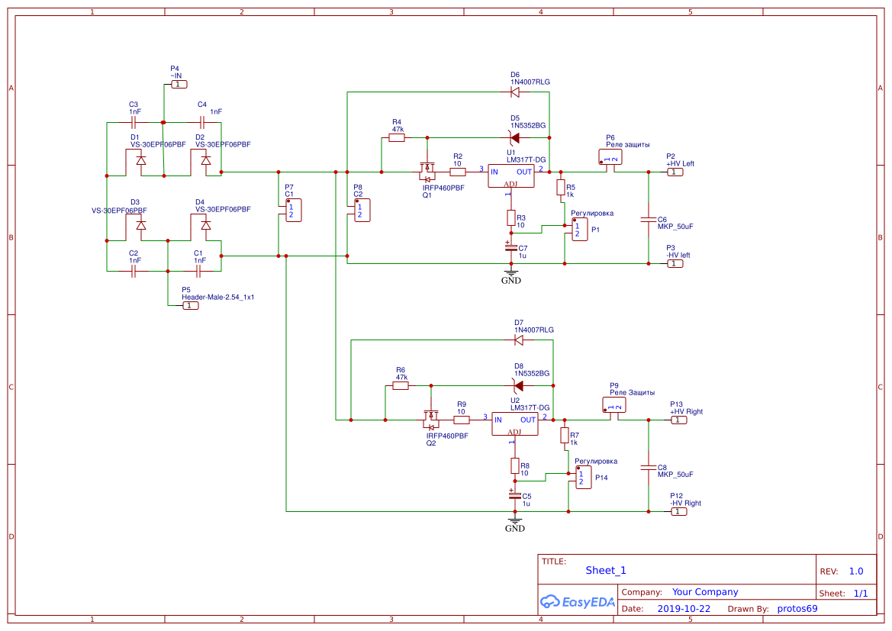Select the U2 LM317T-DG regulator block

(x=515, y=423)
